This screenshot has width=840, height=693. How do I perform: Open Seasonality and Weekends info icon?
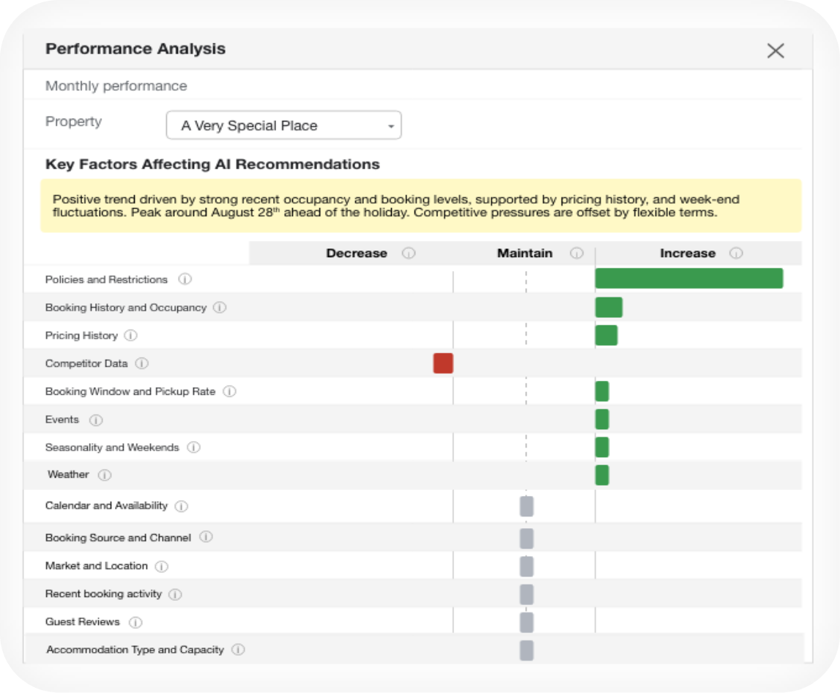coord(193,447)
